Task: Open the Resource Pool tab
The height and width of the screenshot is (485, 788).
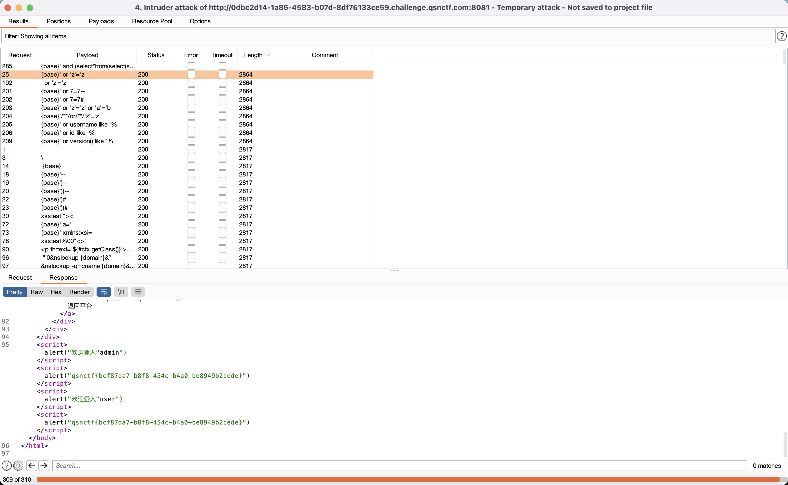Action: (152, 21)
